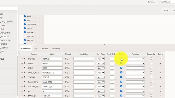Open the Saved SQL tab
Viewport: 175px width, 98px height.
[56, 48]
